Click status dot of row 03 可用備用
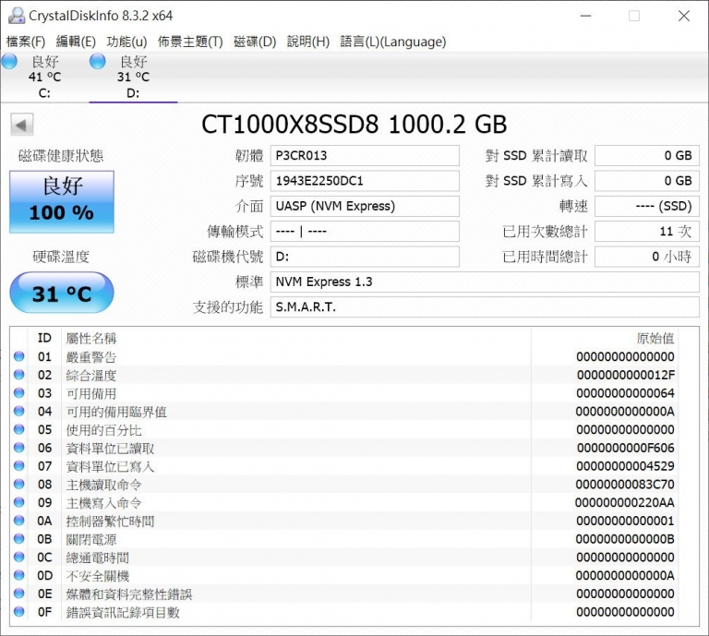 (x=19, y=393)
